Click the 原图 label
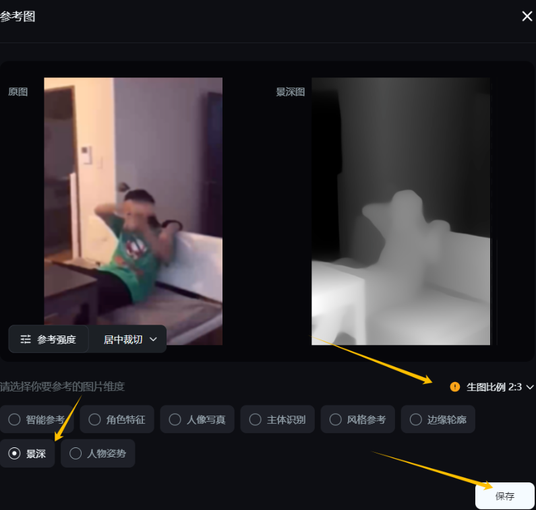536x510 pixels. 18,92
